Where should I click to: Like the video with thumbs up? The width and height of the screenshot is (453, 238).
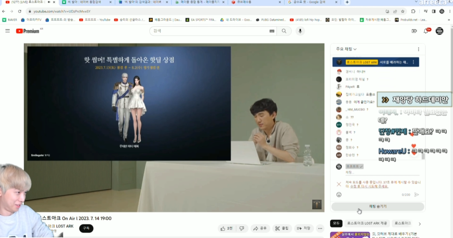click(226, 228)
